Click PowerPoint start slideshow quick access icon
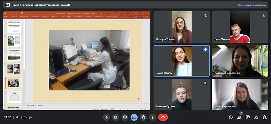The width and height of the screenshot is (271, 124). click(x=22, y=13)
